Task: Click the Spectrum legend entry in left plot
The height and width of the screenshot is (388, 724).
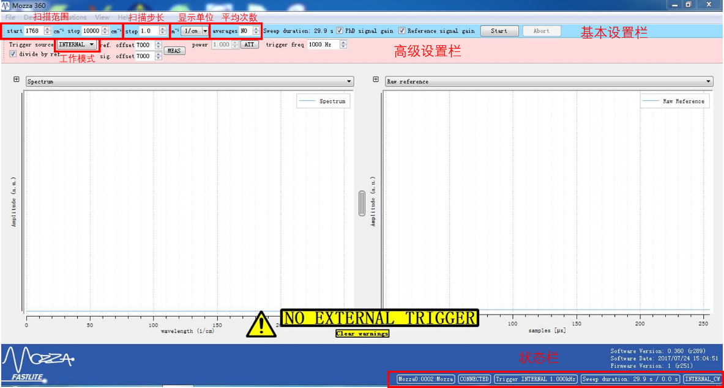Action: tap(324, 101)
